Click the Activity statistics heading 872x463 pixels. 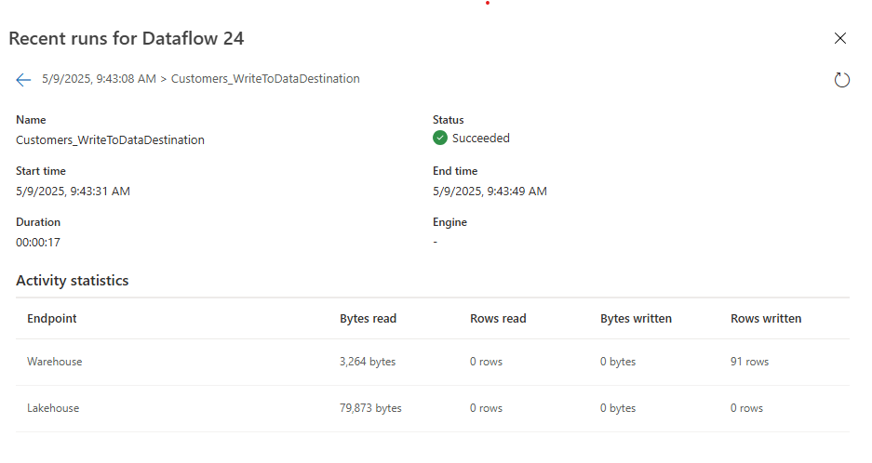[x=73, y=281]
